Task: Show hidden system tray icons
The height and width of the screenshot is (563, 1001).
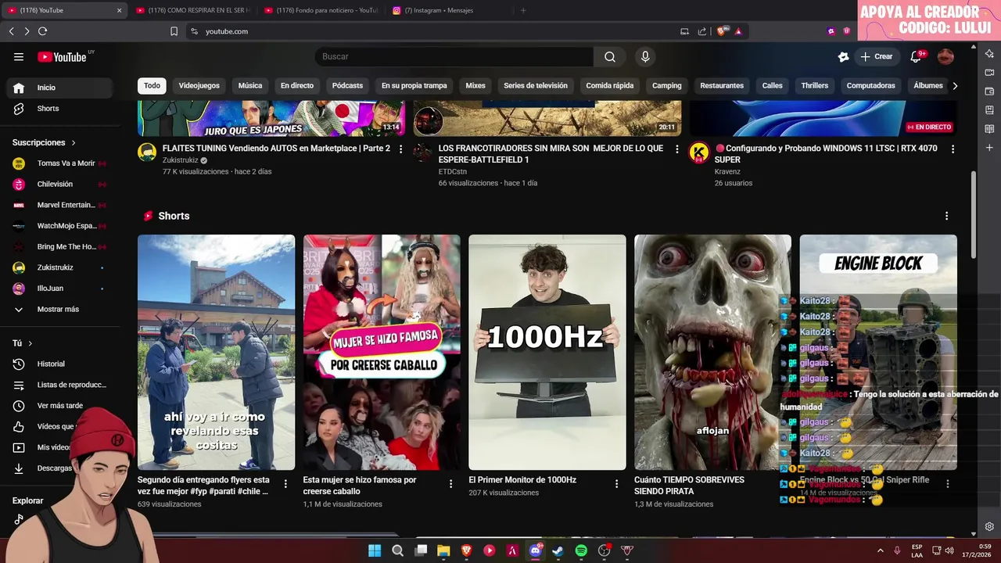Action: [881, 550]
